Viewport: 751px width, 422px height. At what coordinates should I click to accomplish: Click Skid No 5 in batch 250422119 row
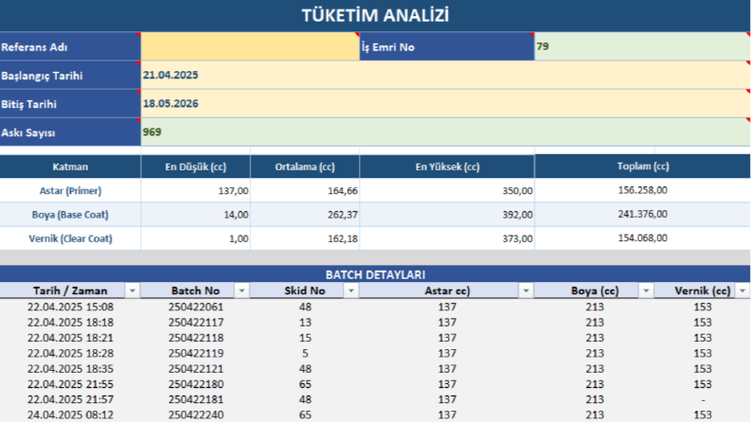tap(305, 353)
